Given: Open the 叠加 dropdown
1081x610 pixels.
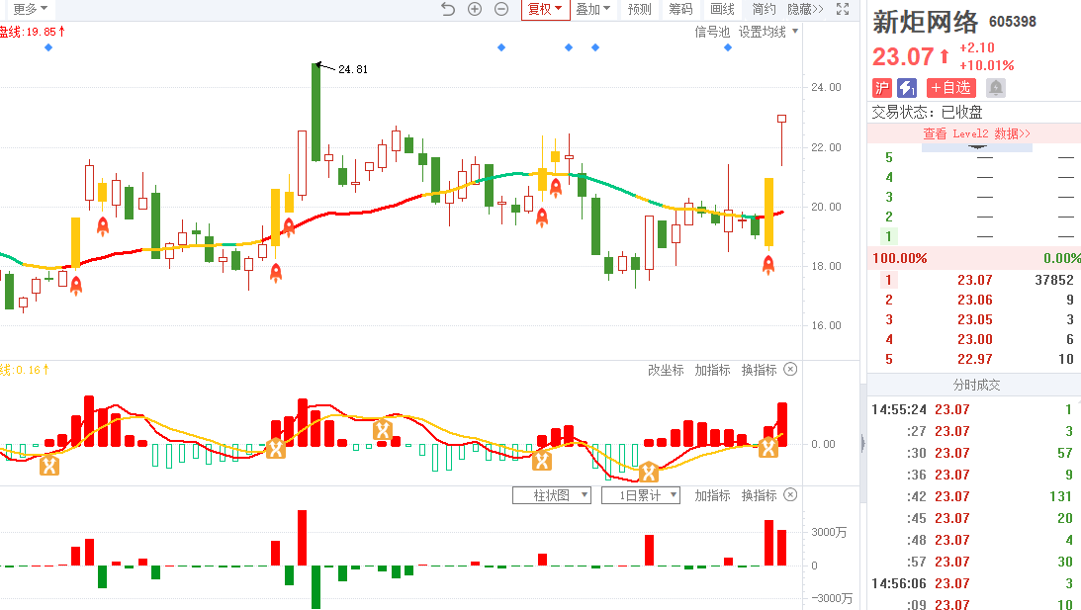Looking at the screenshot, I should click(x=592, y=9).
